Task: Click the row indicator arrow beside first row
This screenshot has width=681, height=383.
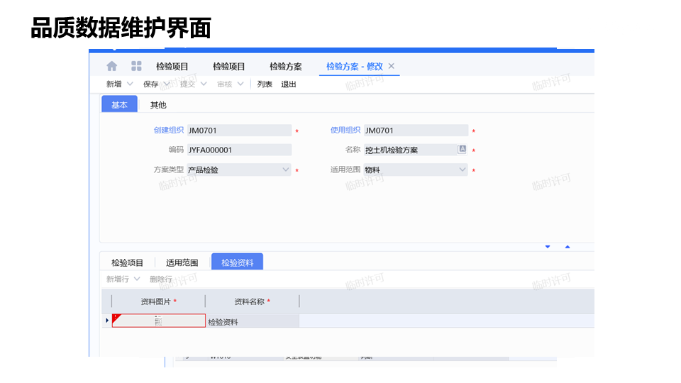Action: pyautogui.click(x=107, y=321)
